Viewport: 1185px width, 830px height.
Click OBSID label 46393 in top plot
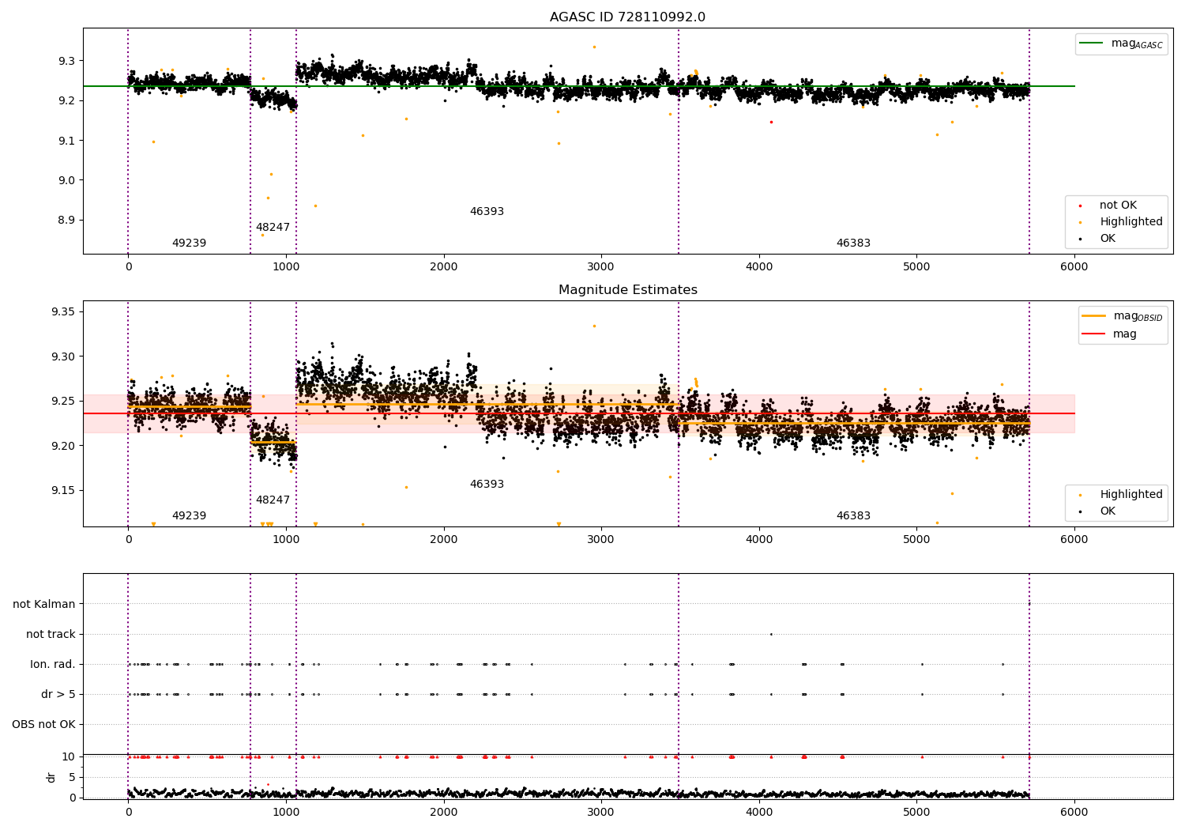coord(487,212)
